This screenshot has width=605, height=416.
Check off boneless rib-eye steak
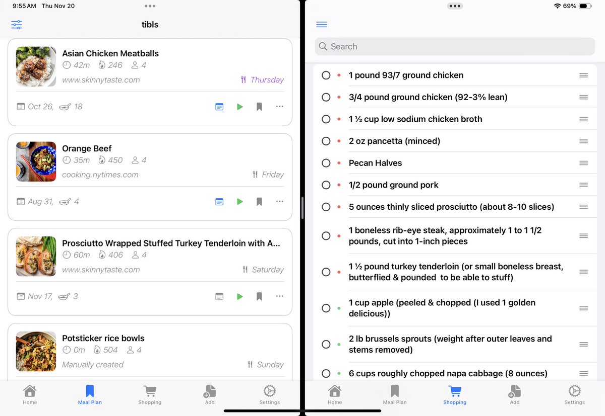tap(326, 236)
